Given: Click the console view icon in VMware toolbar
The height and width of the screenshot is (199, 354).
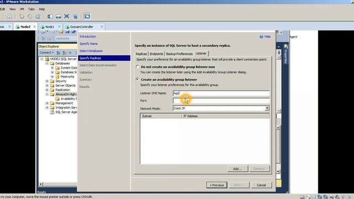Looking at the screenshot, I should pos(87,16).
